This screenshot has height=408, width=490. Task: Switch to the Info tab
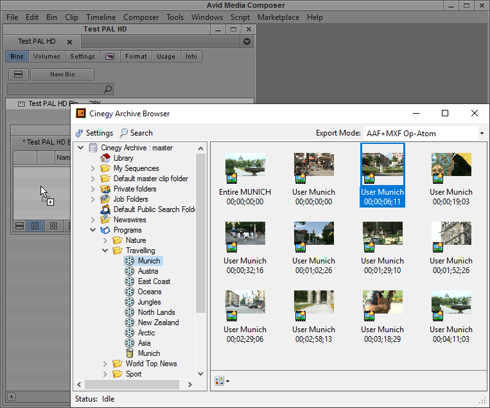(191, 57)
